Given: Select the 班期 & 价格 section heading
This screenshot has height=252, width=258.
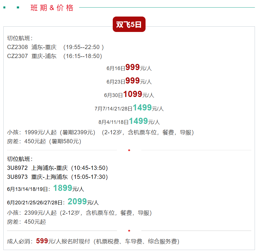Looking at the screenshot, I should (52, 8).
